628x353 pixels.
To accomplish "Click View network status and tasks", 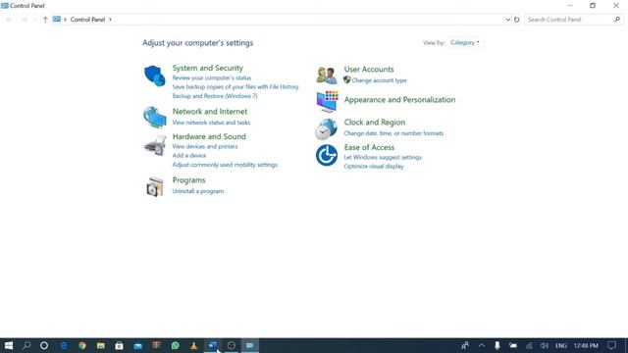I will click(211, 123).
